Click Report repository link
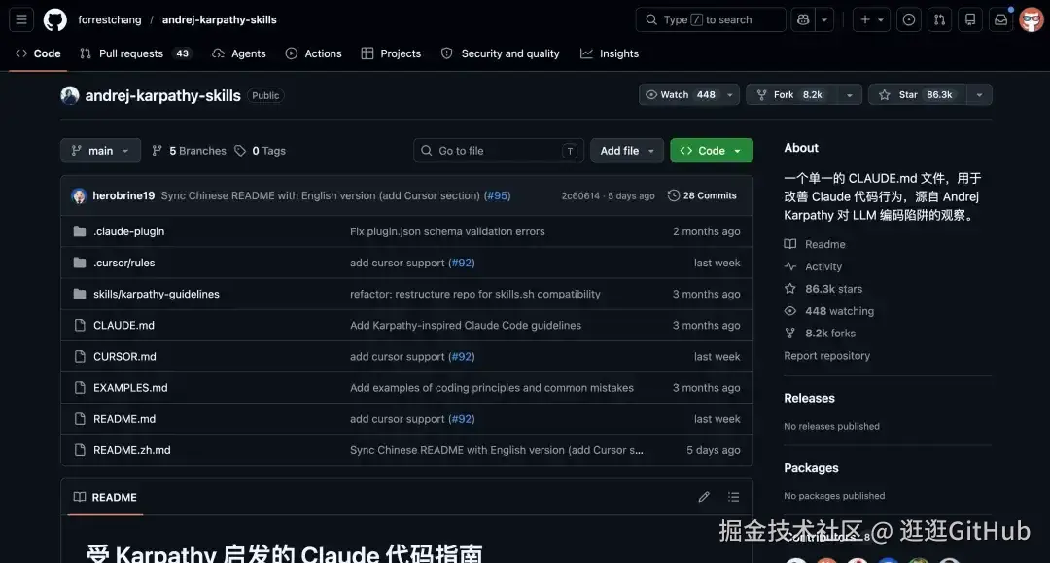Viewport: 1050px width, 563px height. [827, 356]
